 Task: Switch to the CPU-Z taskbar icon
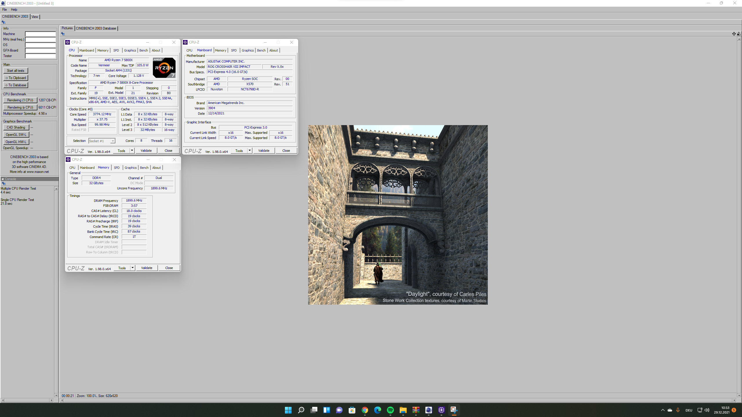(441, 410)
